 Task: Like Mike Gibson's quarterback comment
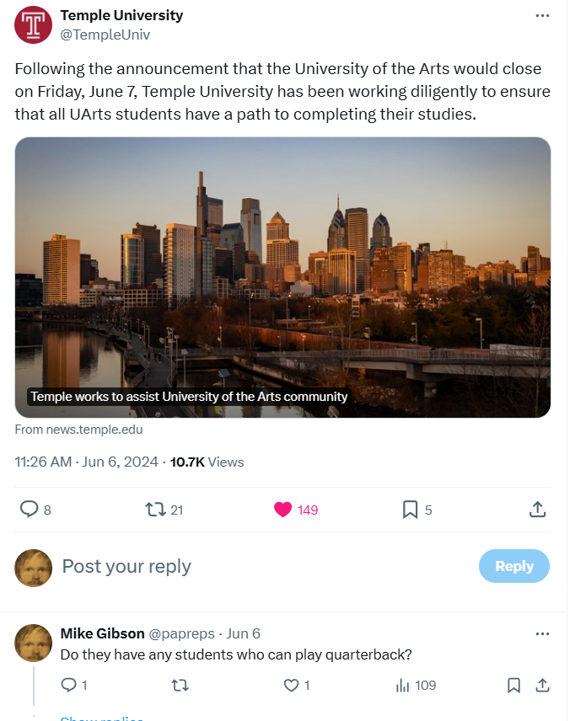tap(291, 686)
